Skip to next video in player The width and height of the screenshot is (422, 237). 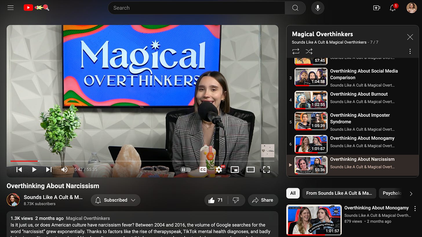(49, 169)
